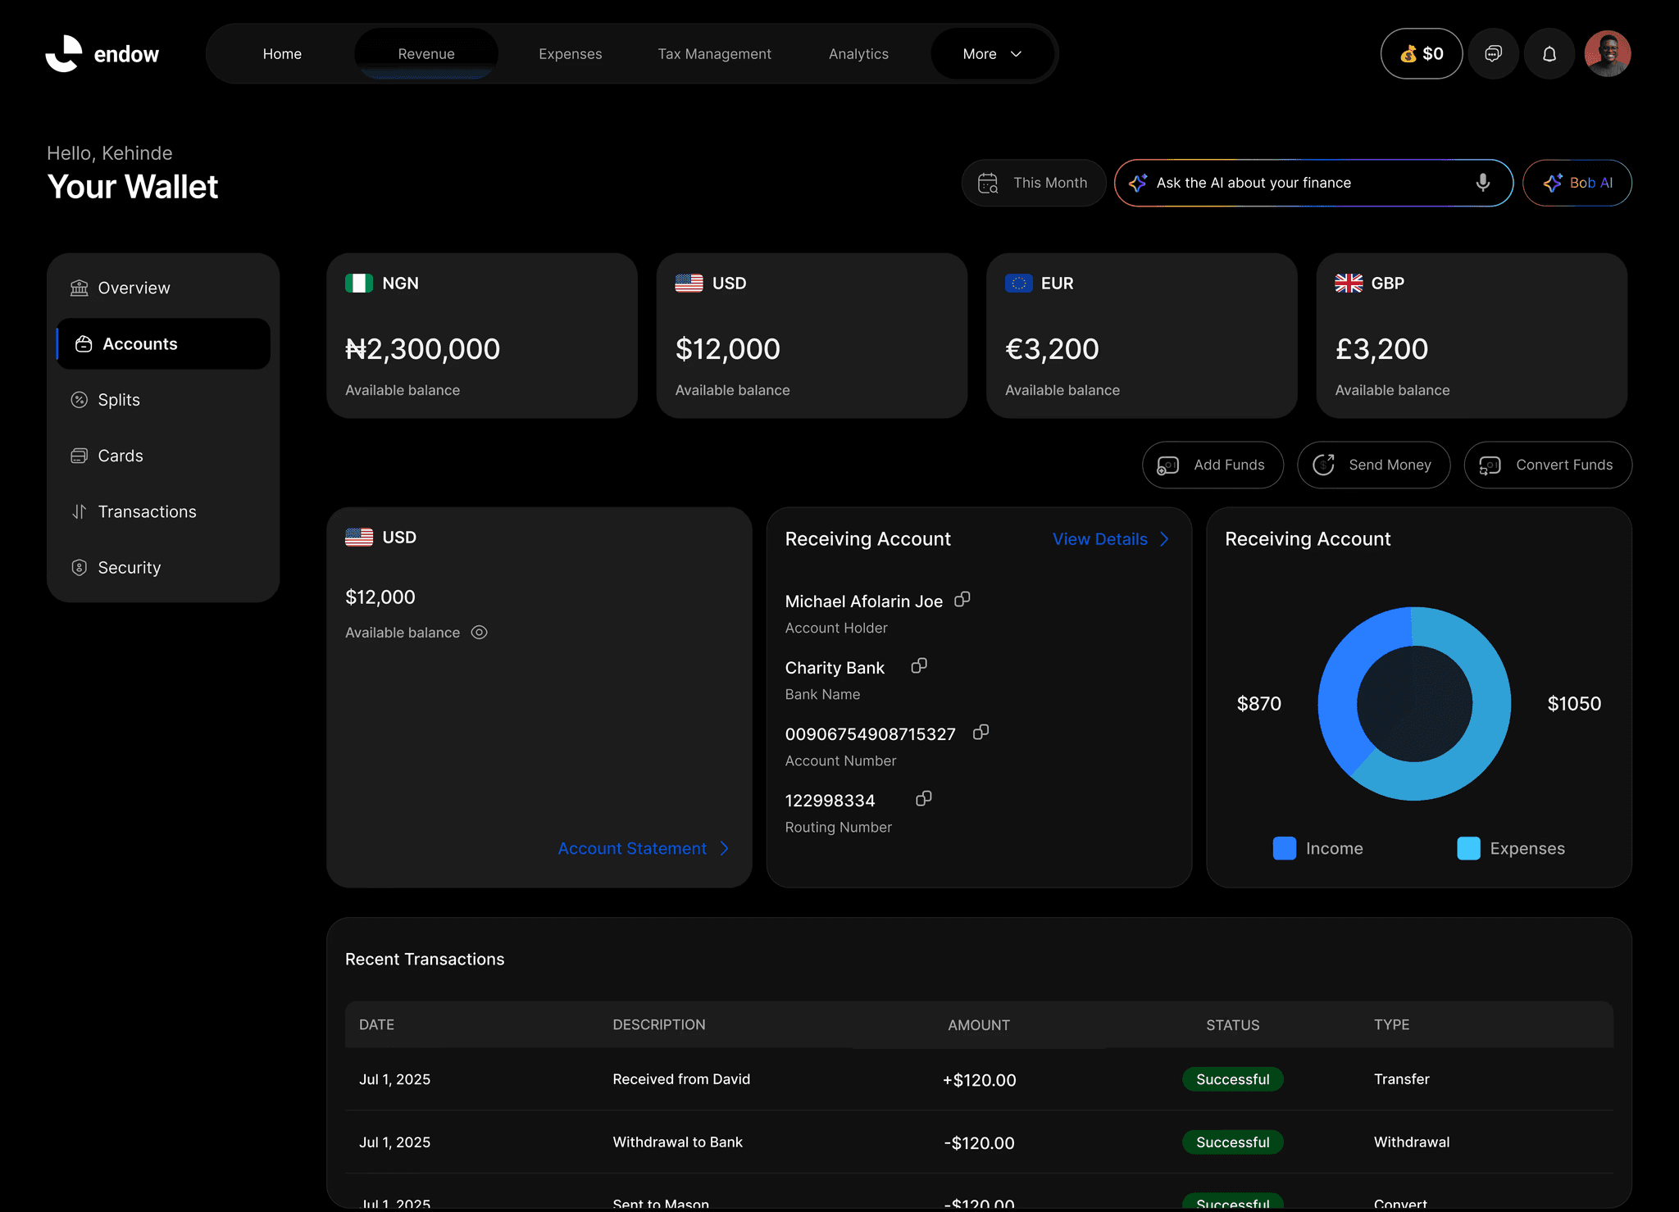This screenshot has width=1679, height=1212.
Task: Toggle available balance visibility eye
Action: tap(480, 633)
